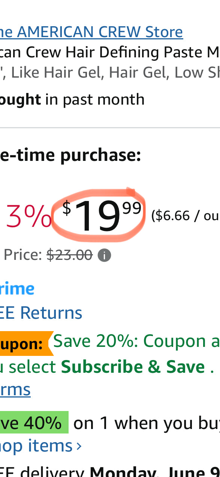Viewport: 220px width, 477px height.
Task: Open the Shop items link
Action: (x=36, y=446)
